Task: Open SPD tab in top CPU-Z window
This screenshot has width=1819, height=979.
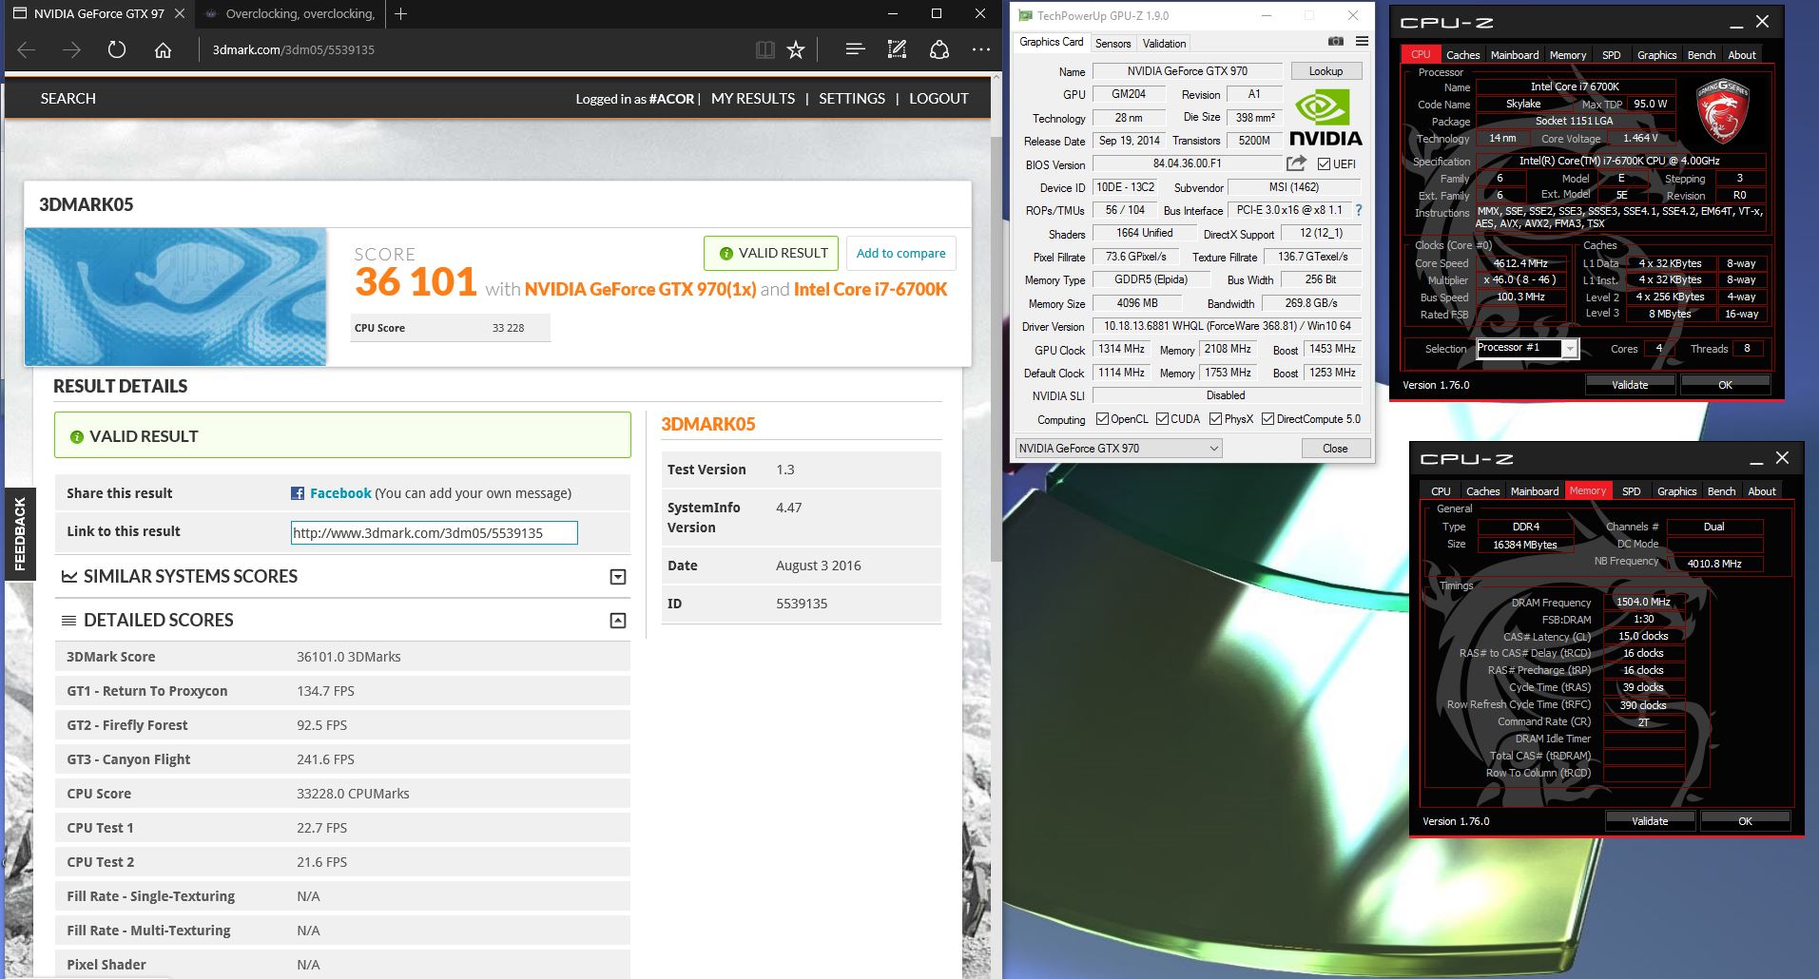Action: (1611, 55)
